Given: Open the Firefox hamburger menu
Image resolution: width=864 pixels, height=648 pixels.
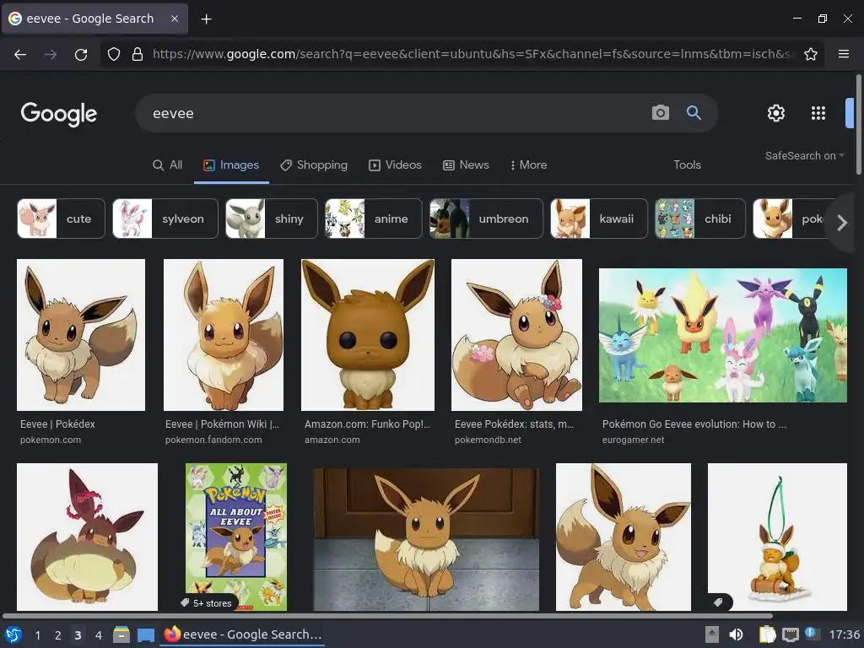Looking at the screenshot, I should pyautogui.click(x=843, y=54).
